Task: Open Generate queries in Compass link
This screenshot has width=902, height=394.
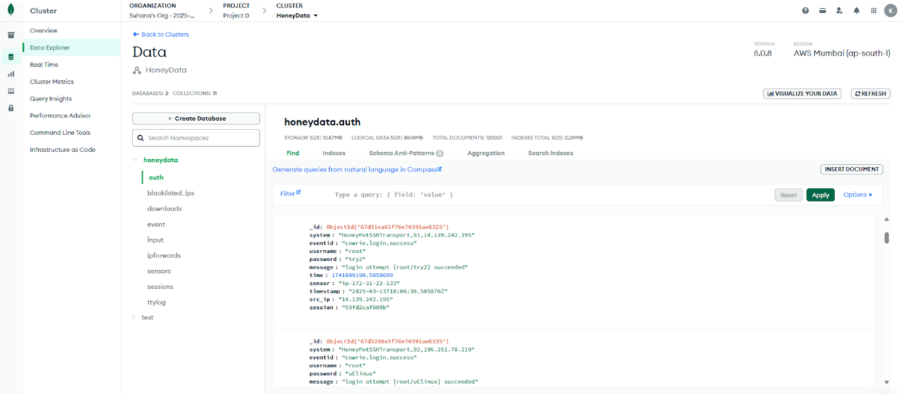Action: (x=357, y=170)
